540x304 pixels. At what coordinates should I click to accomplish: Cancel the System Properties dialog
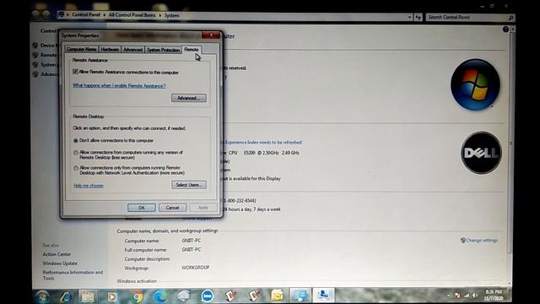point(172,208)
